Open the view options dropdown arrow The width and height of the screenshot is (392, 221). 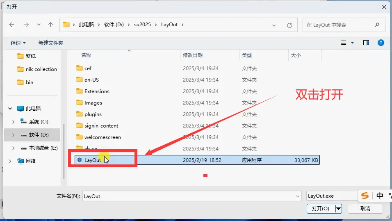pos(352,43)
